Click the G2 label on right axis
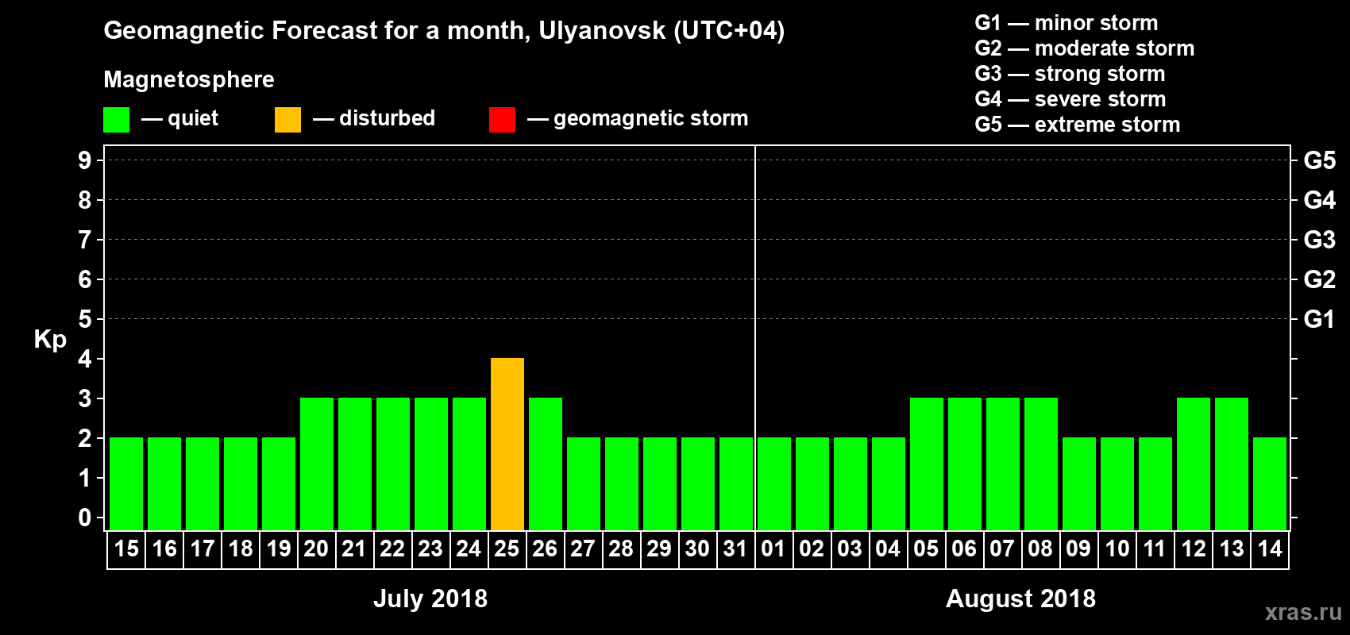The image size is (1350, 635). click(x=1320, y=279)
